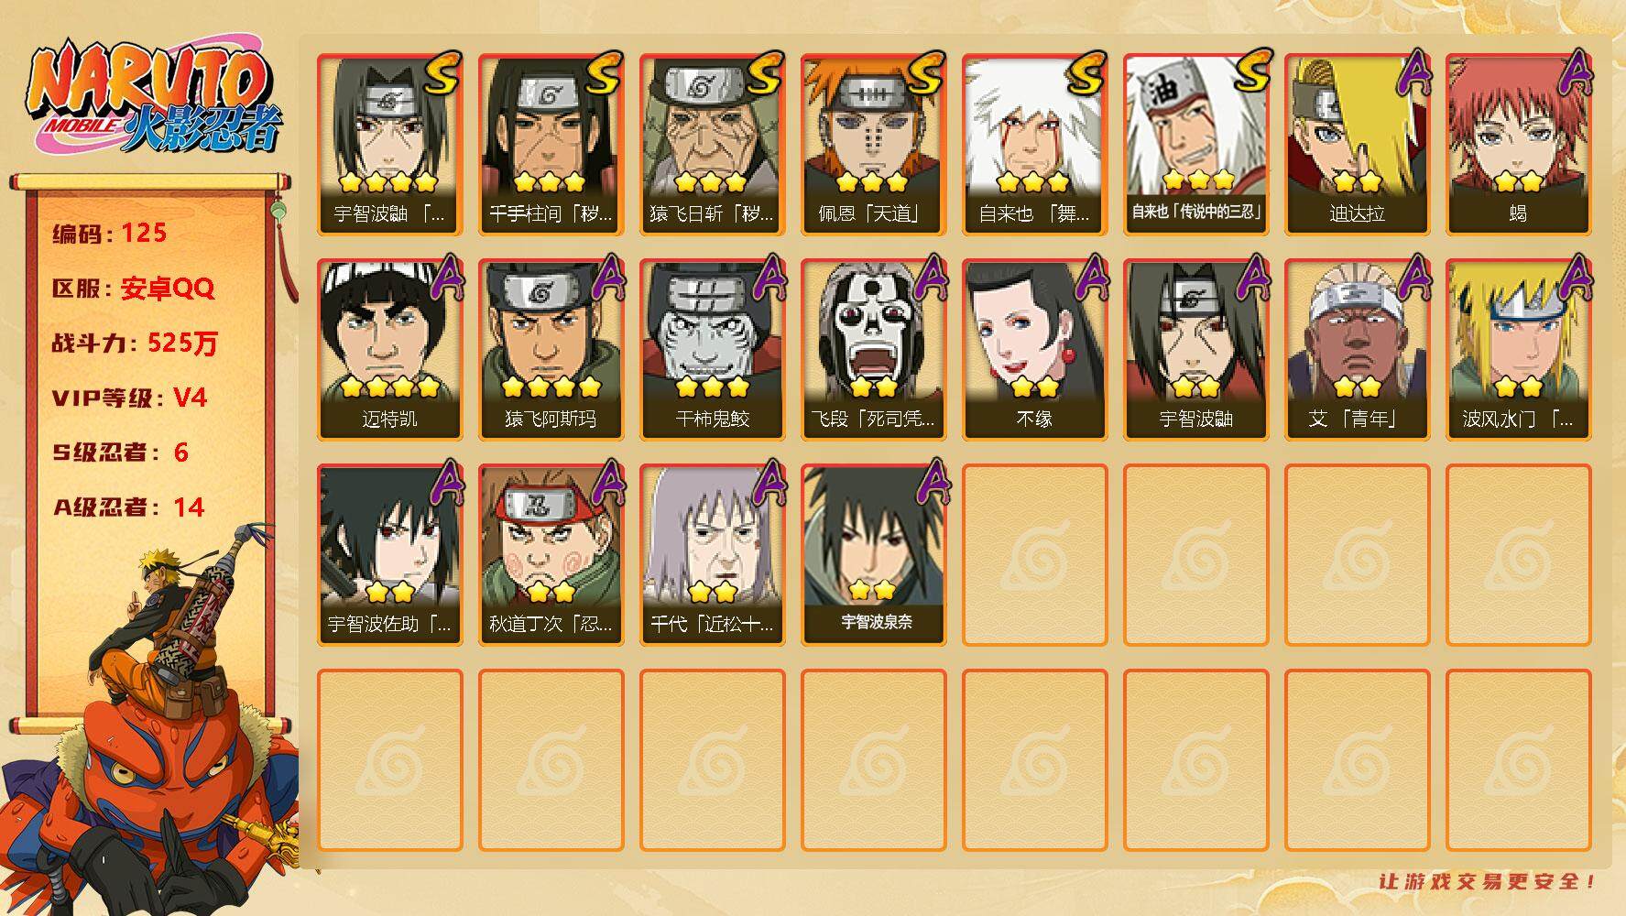The image size is (1626, 916).
Task: Select the 艾「青年」 ninja card
Action: click(x=1357, y=350)
